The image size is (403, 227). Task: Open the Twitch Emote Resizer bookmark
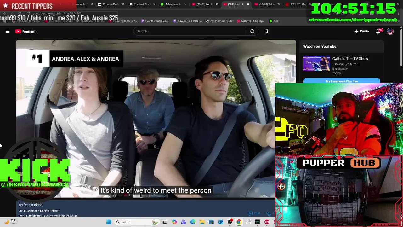pyautogui.click(x=219, y=21)
